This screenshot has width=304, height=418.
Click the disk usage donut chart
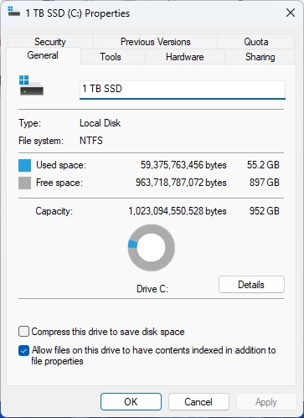pos(152,248)
